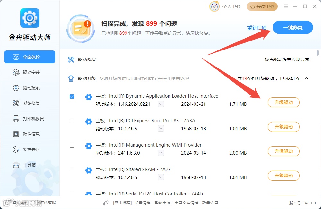Click 重新扫描 to rescan
Screen dimensions: 321x209
pyautogui.click(x=257, y=28)
